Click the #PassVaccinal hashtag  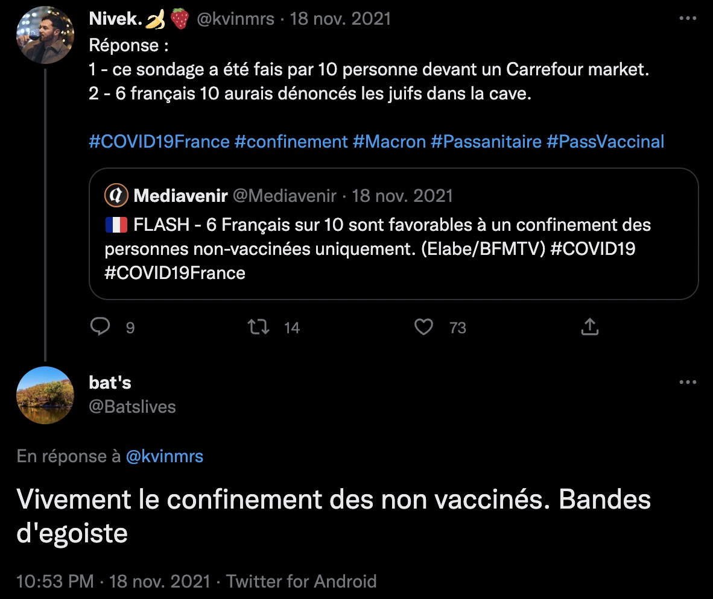click(x=605, y=142)
